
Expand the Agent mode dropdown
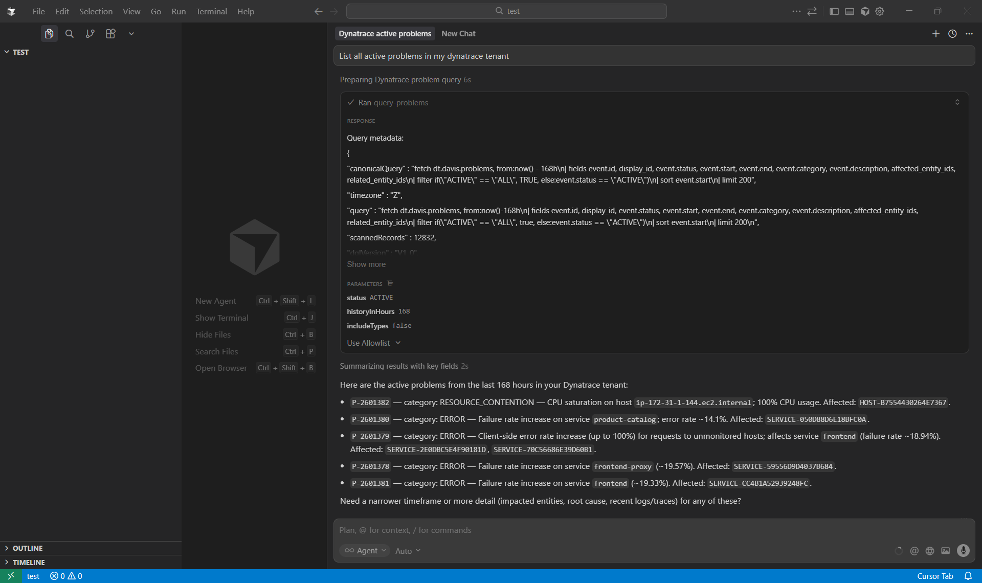(365, 551)
